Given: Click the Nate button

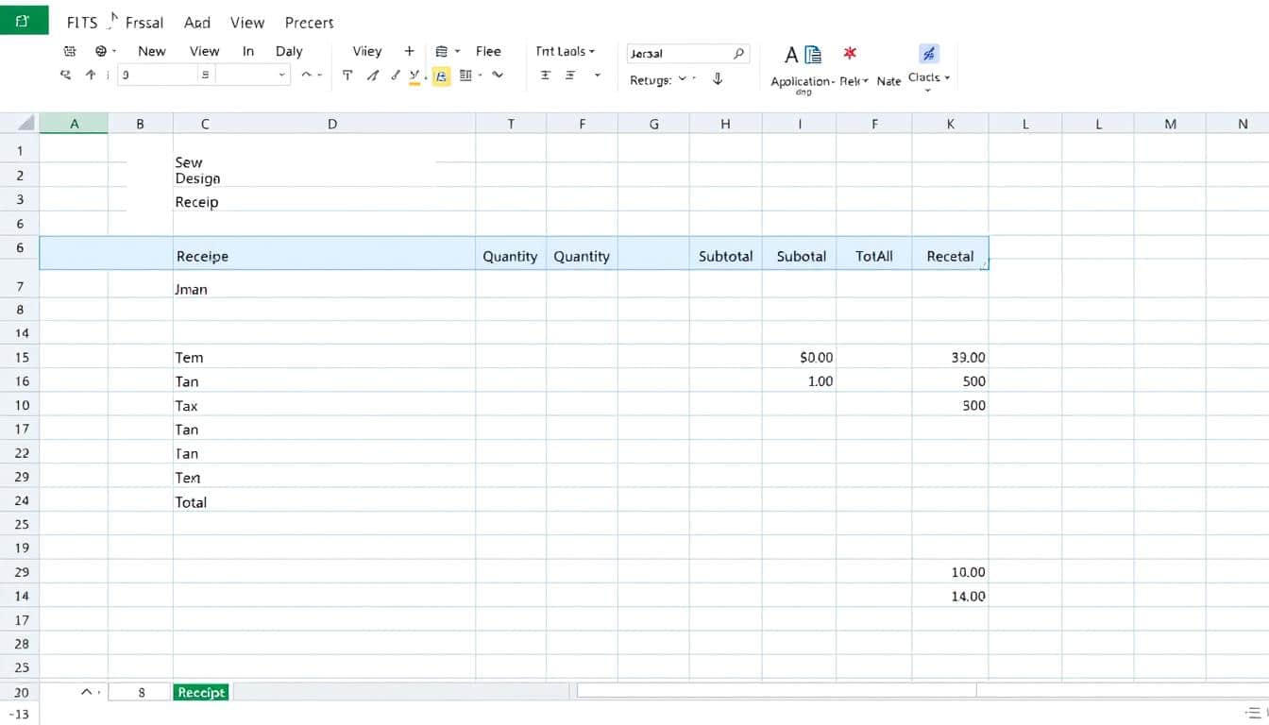Looking at the screenshot, I should pyautogui.click(x=888, y=81).
